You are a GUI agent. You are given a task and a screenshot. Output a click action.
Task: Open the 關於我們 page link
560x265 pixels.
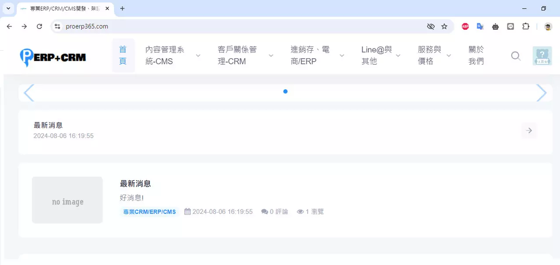click(x=476, y=56)
